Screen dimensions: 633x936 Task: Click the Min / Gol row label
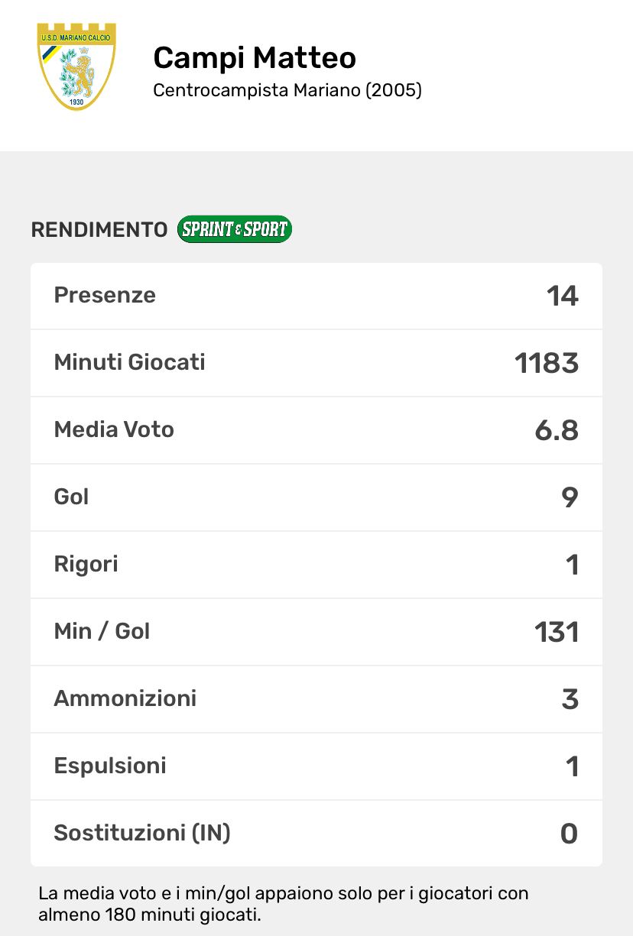point(102,631)
